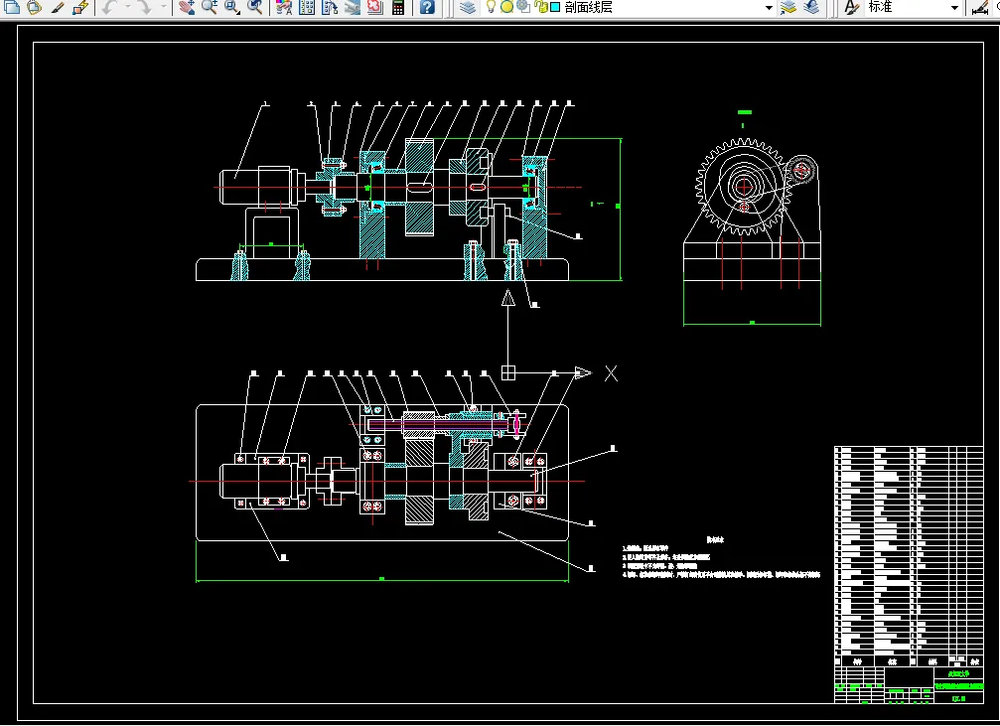Toggle the layer on/off light bulb
The image size is (1000, 726).
tap(491, 7)
